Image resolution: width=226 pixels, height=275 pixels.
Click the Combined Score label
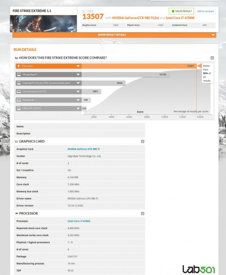click(x=179, y=25)
